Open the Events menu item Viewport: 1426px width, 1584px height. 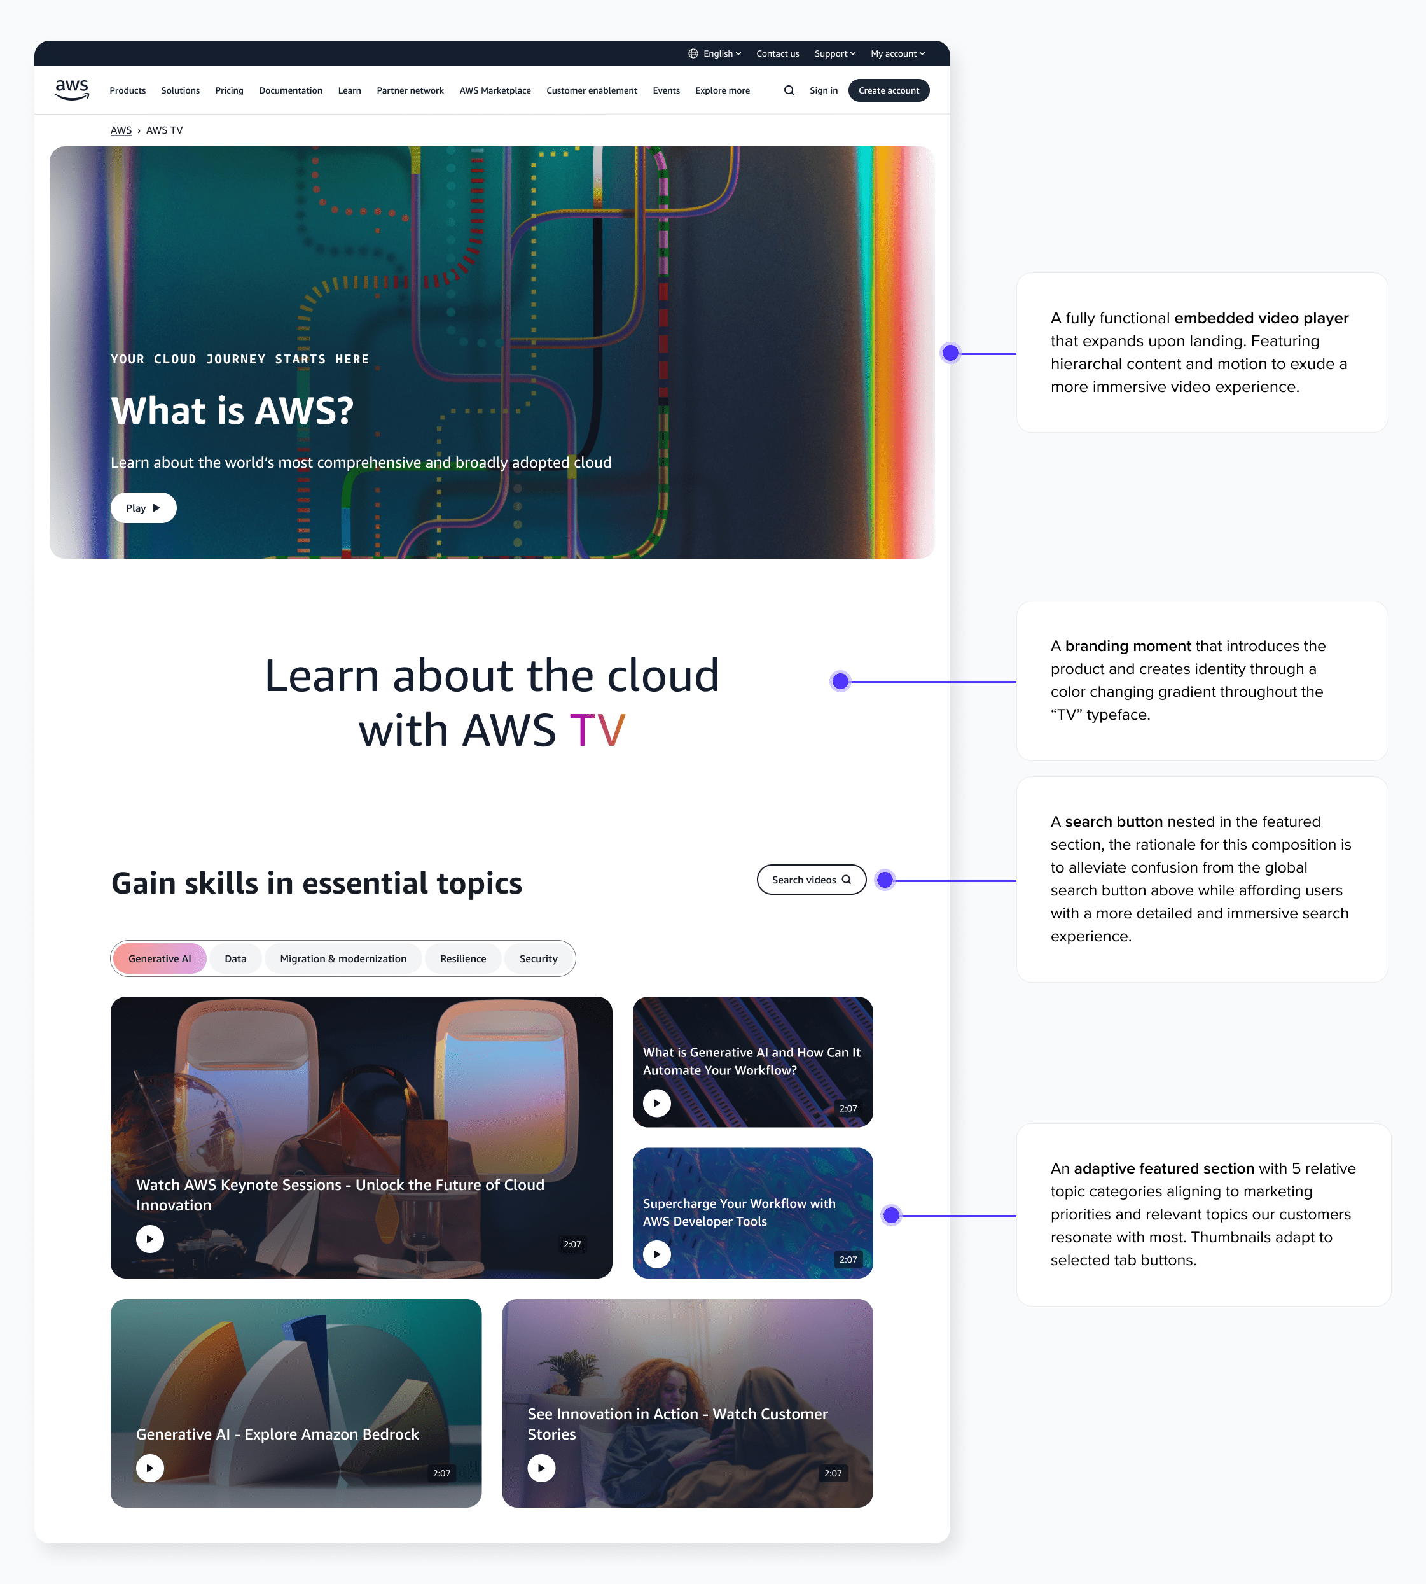tap(666, 91)
